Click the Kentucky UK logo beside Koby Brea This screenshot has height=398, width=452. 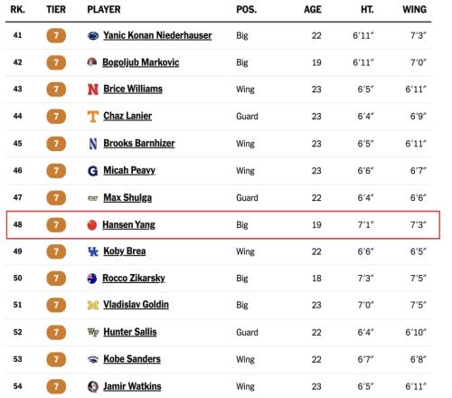93,251
